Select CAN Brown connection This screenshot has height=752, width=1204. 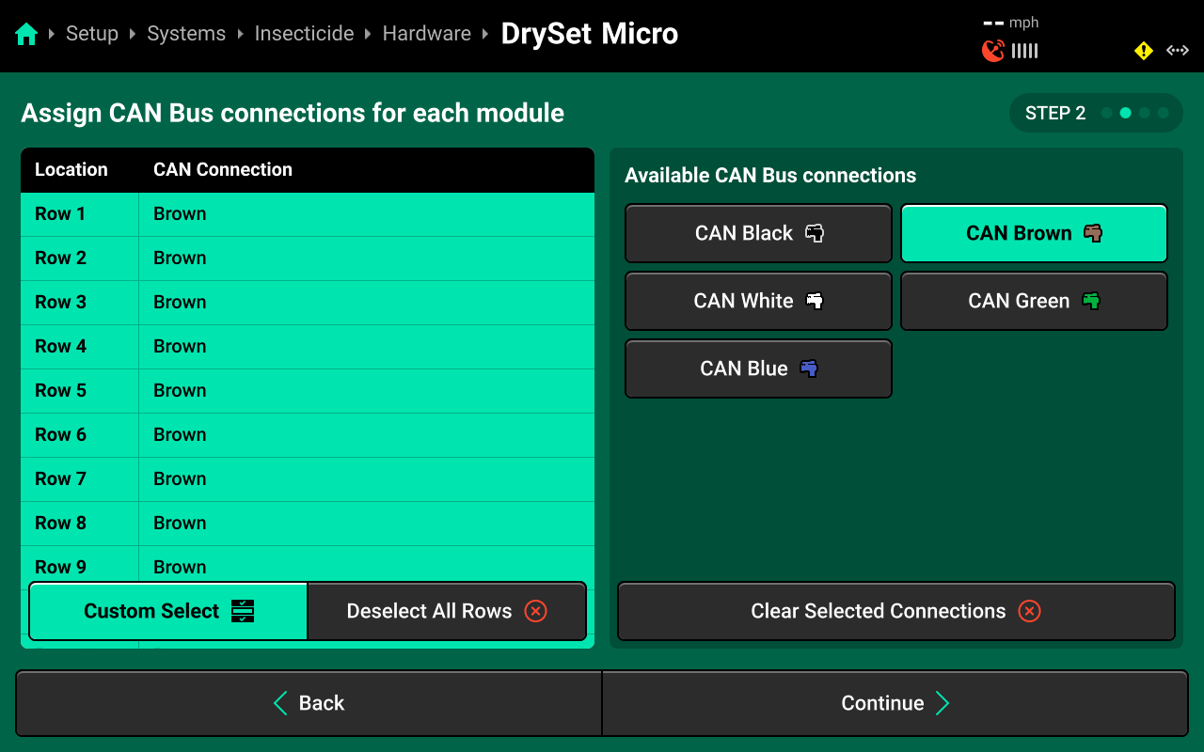[x=1035, y=233]
